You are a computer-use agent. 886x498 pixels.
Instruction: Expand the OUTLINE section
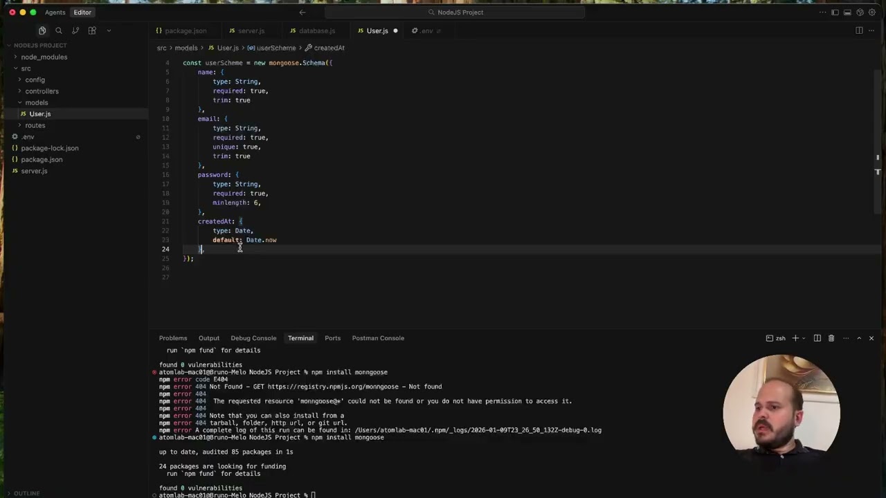click(x=27, y=493)
